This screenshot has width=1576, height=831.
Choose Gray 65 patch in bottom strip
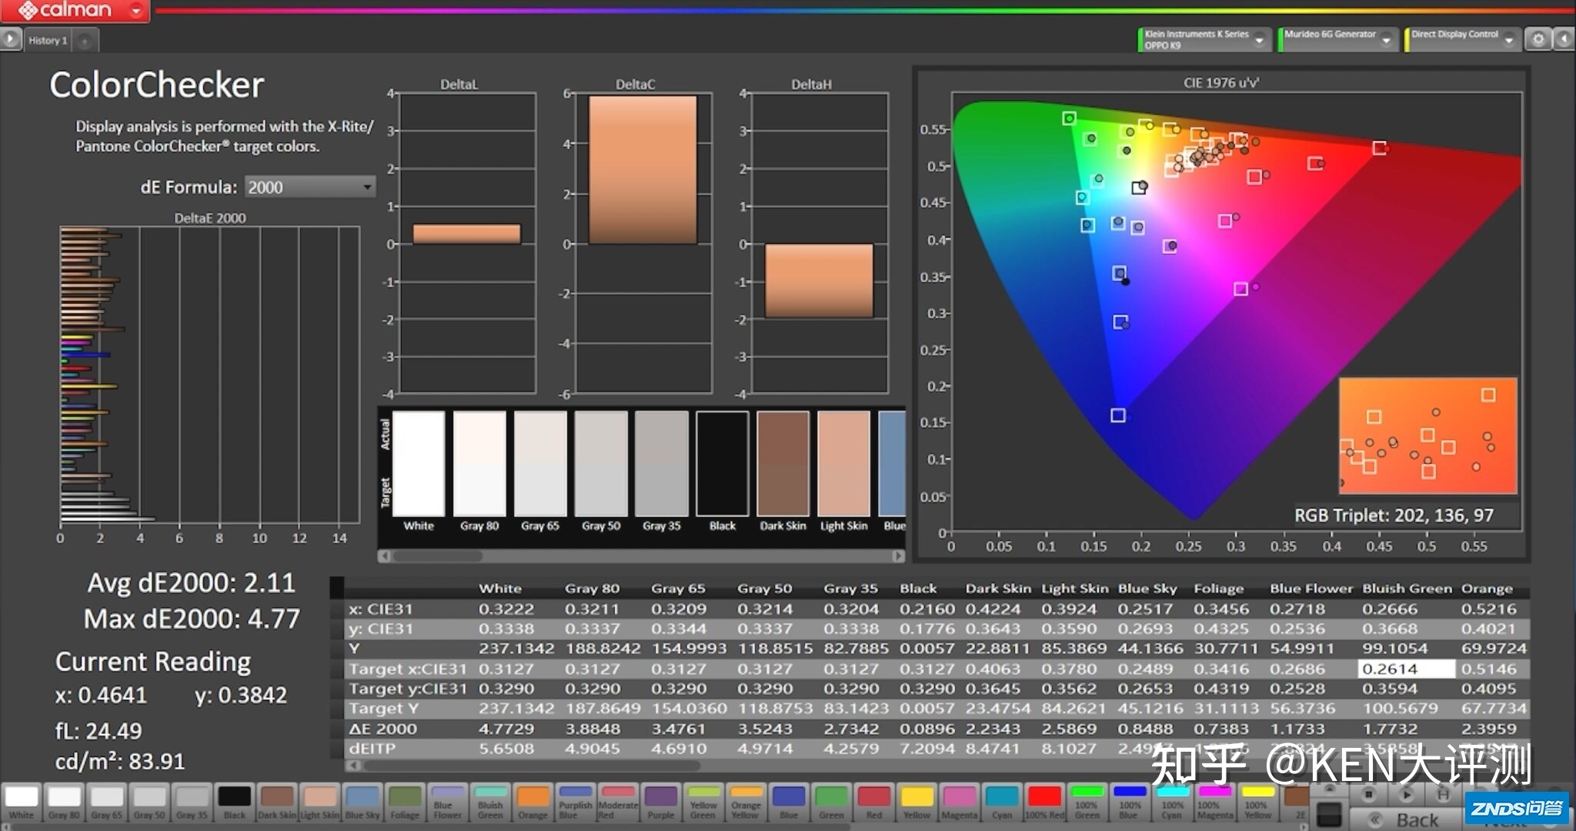click(107, 803)
